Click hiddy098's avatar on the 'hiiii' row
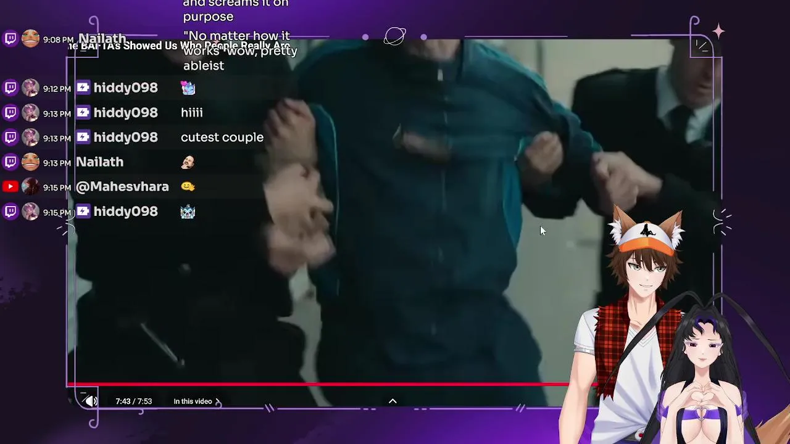Viewport: 790px width, 444px height. tap(30, 113)
